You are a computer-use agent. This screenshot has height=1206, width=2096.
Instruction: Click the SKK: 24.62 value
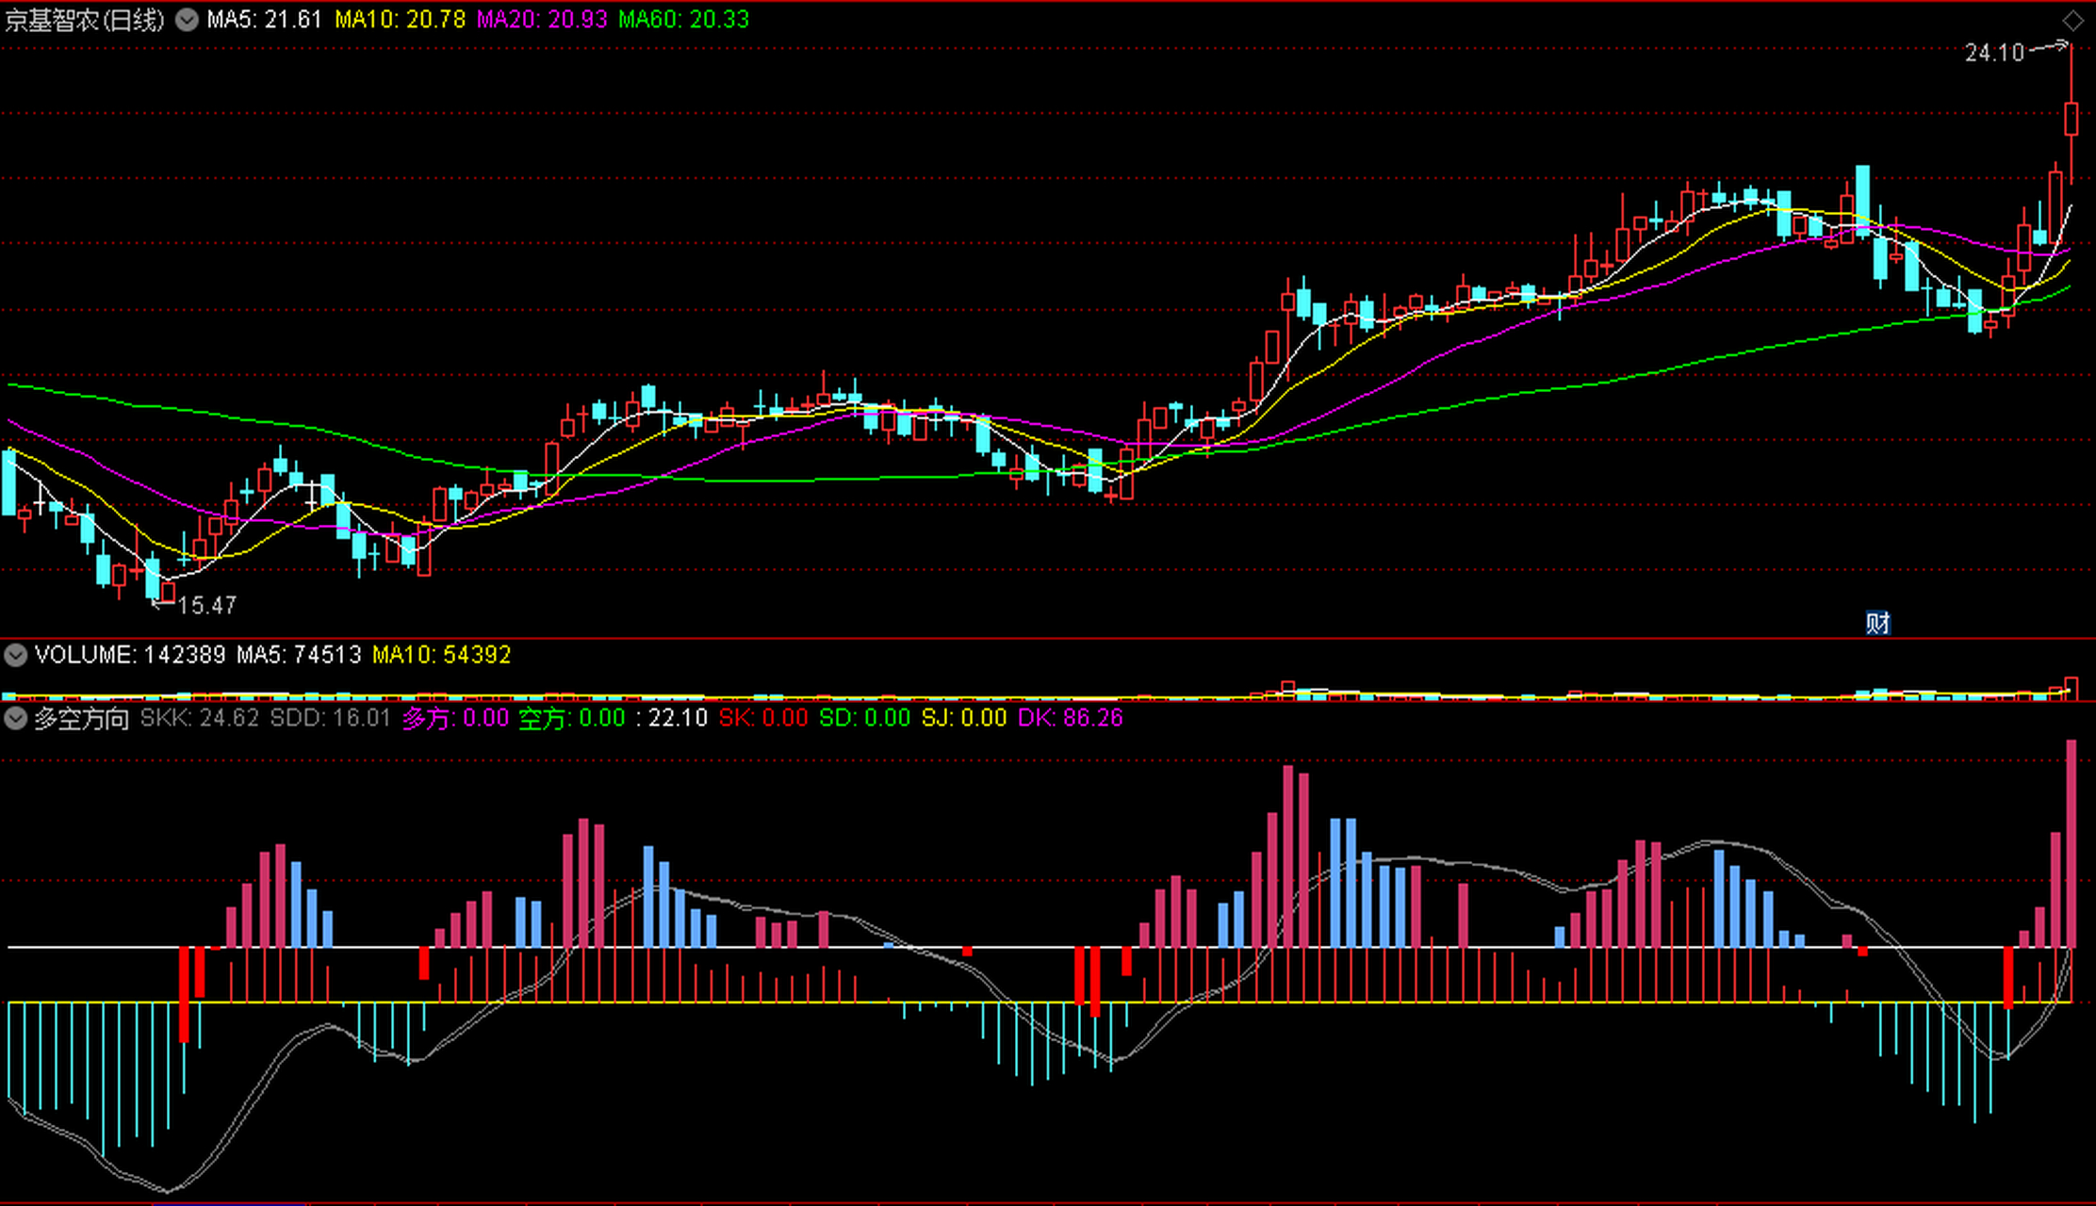point(200,719)
